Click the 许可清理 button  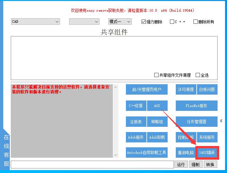pyautogui.click(x=186, y=89)
